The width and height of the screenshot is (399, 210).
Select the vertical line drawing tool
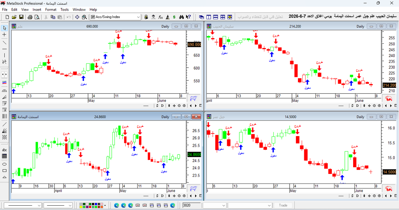point(4,55)
